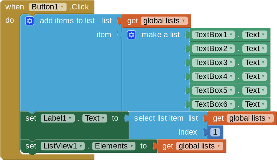Select the TextBox4 component dropdown
Image resolution: width=277 pixels, height=160 pixels.
point(213,76)
